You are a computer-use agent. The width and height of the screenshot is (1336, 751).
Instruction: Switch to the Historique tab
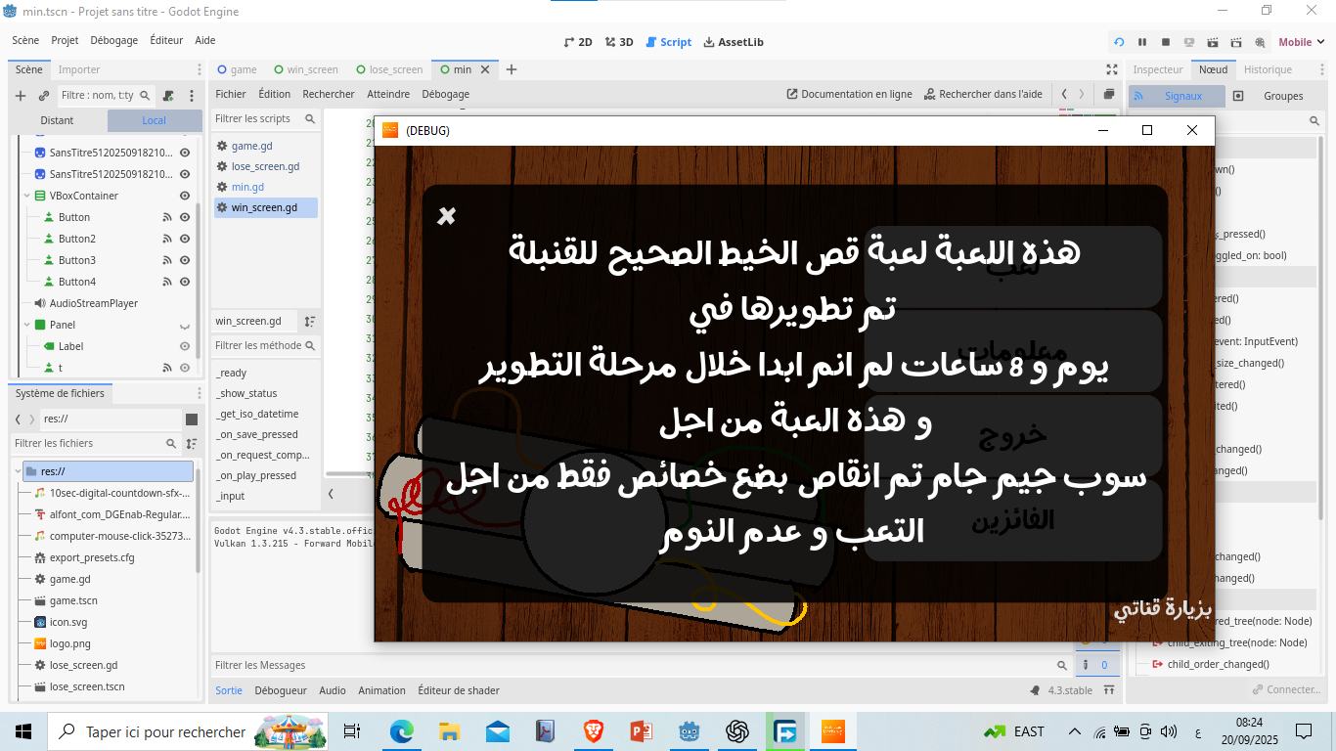click(x=1268, y=69)
